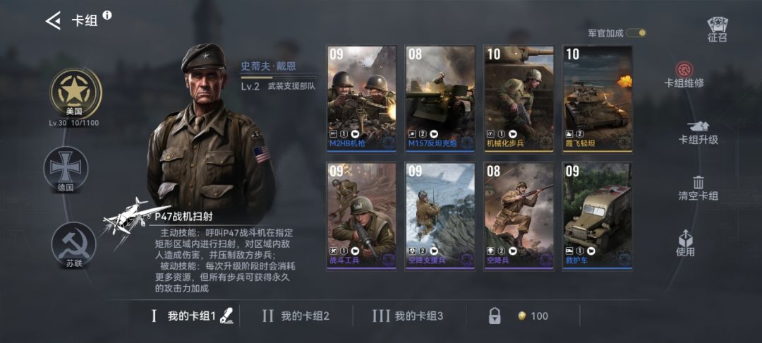Tap the 卡组升级 tank upgrade icon
The height and width of the screenshot is (343, 762).
point(698,126)
